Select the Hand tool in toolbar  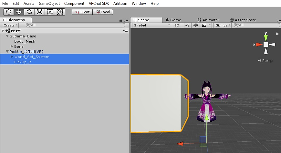click(x=8, y=12)
